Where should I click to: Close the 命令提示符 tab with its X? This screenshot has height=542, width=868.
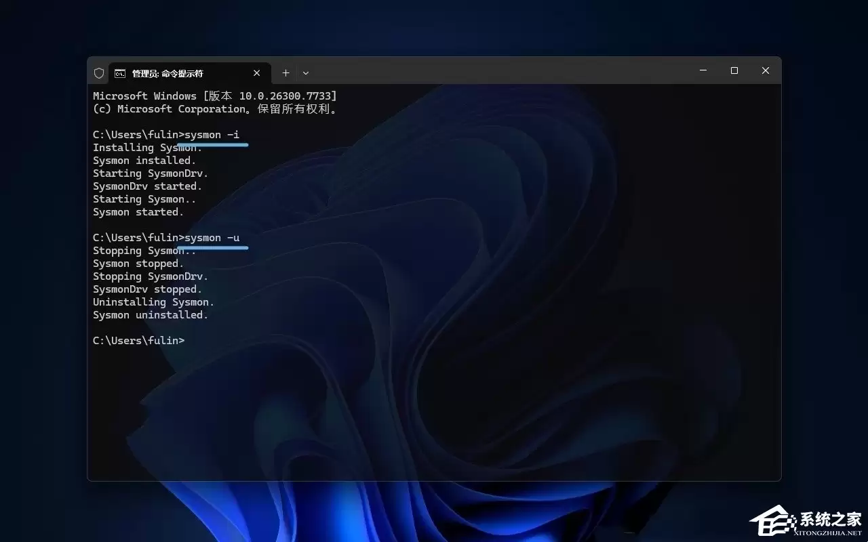pos(256,72)
